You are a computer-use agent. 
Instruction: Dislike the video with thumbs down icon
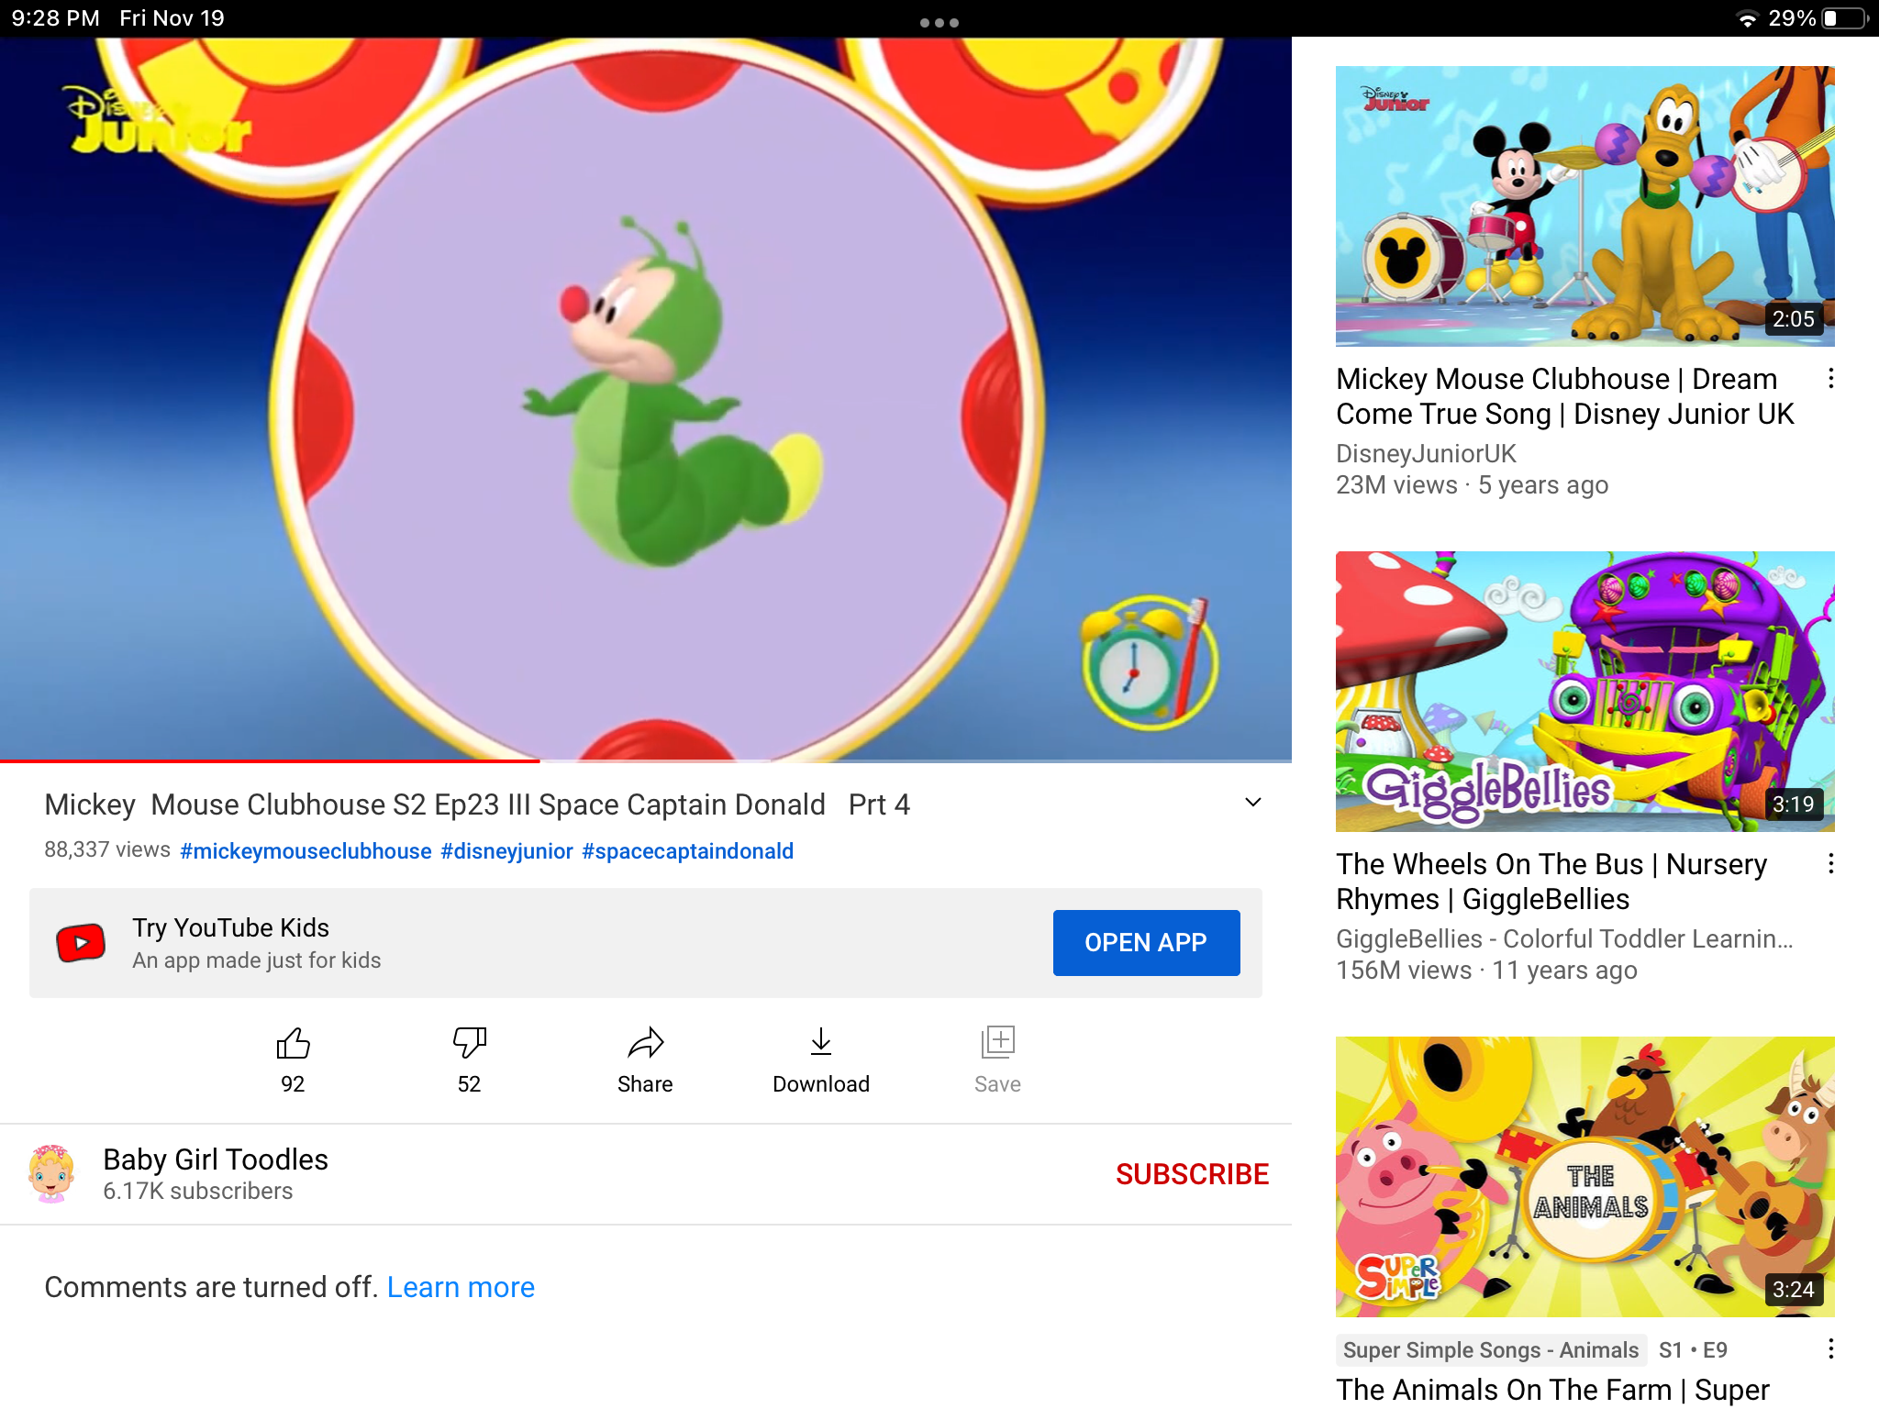point(469,1043)
